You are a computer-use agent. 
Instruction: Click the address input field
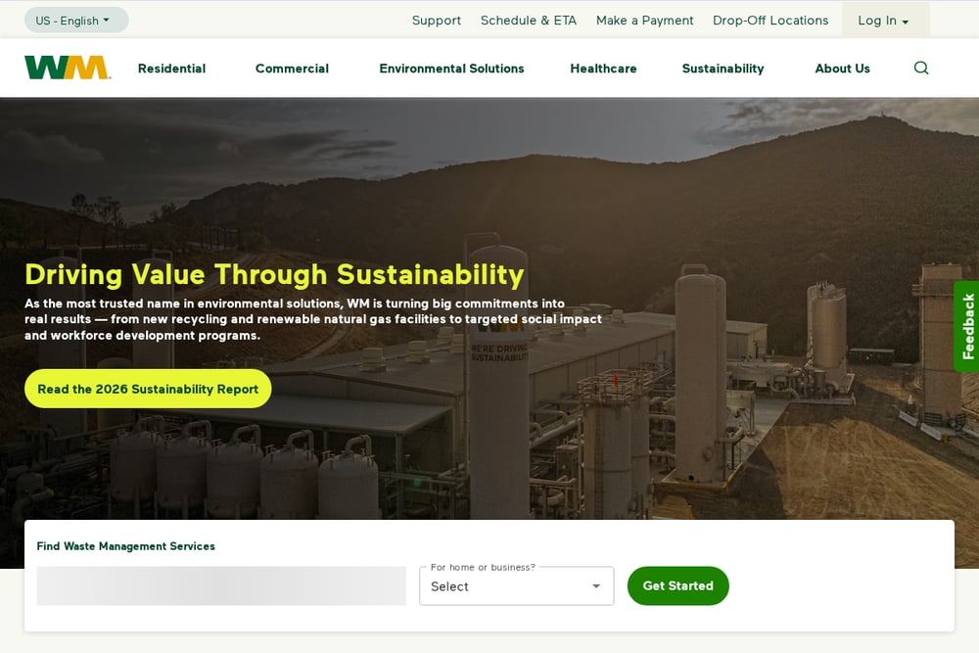click(221, 585)
